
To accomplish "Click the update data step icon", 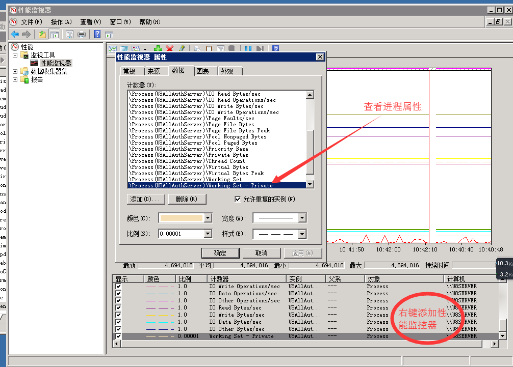I will click(260, 49).
